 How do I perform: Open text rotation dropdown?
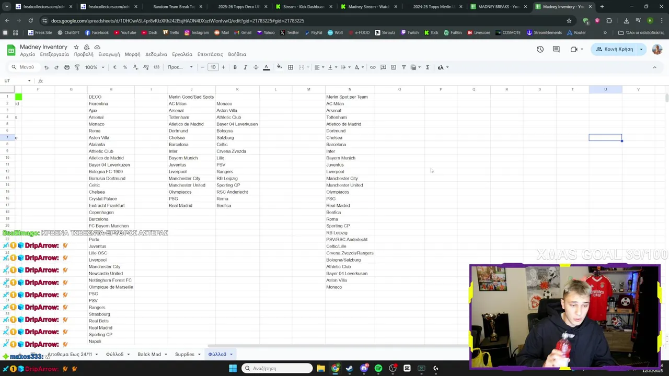359,67
